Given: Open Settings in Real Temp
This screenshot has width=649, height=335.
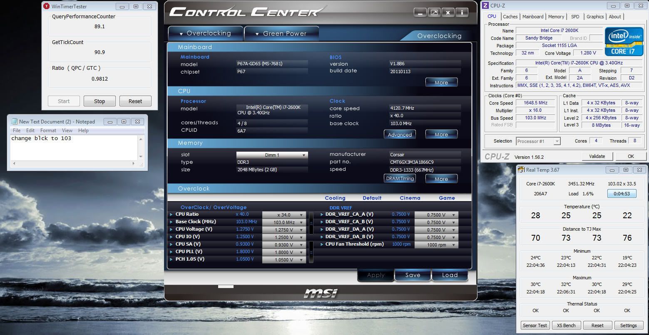Looking at the screenshot, I should click(x=628, y=325).
